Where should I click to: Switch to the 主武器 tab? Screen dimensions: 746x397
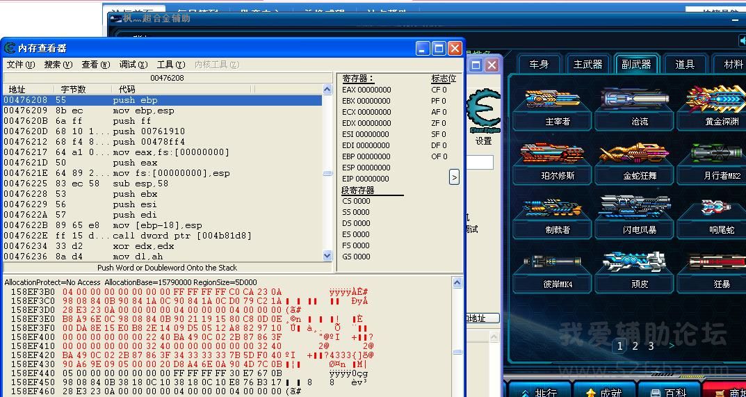point(587,64)
